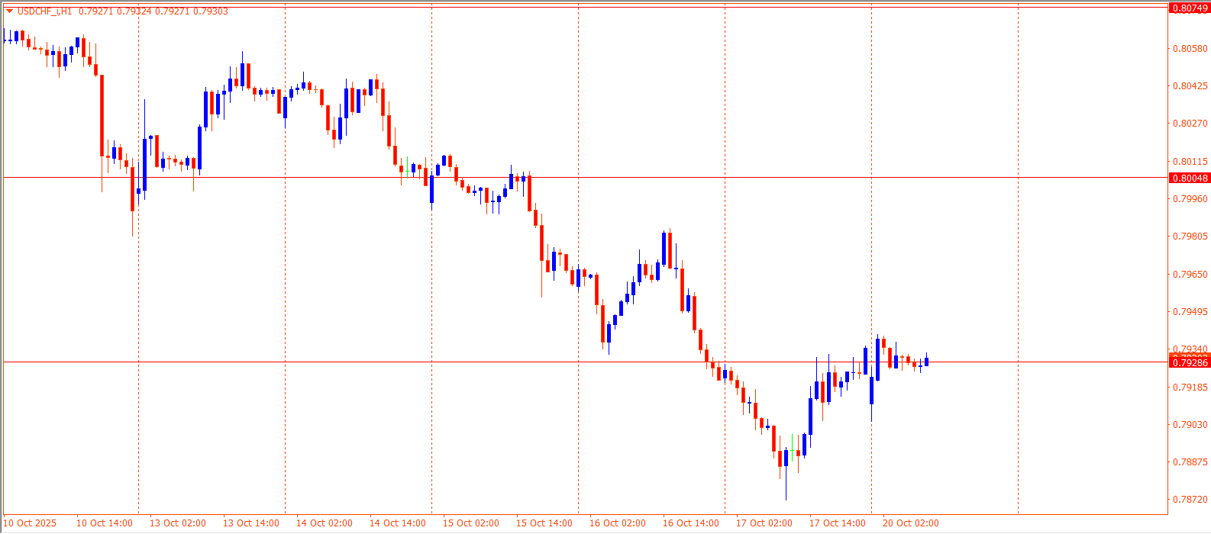This screenshot has height=534, width=1211.
Task: Click the 0.80270 price scale label
Action: (1190, 124)
